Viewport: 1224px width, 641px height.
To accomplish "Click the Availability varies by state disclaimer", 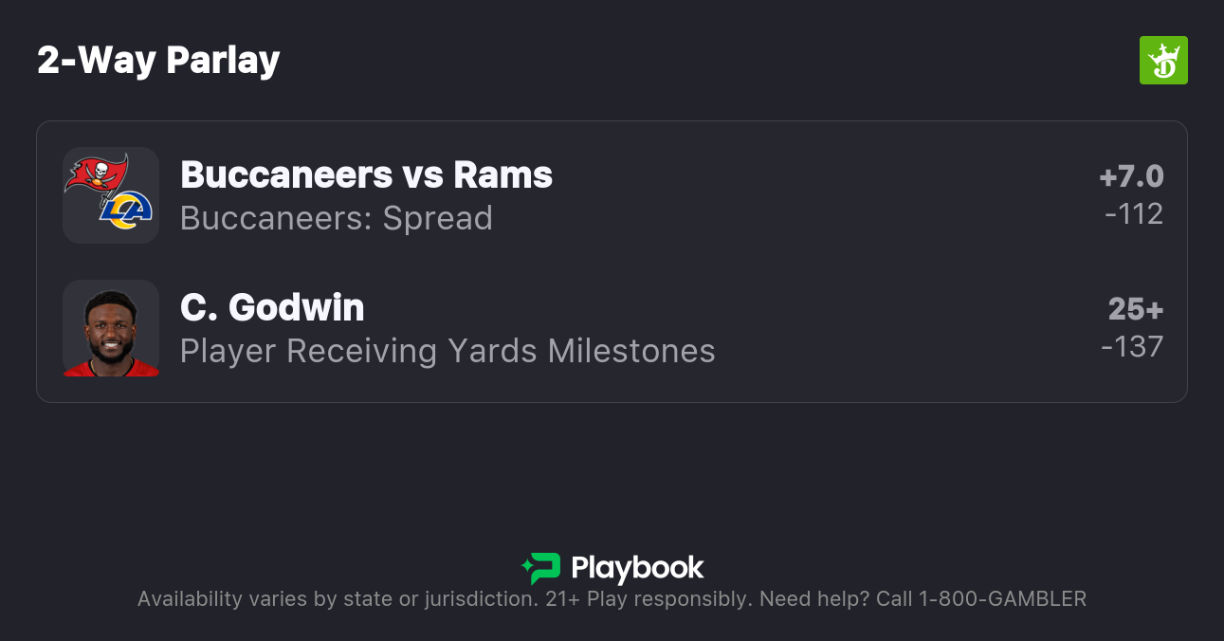I will coord(338,599).
